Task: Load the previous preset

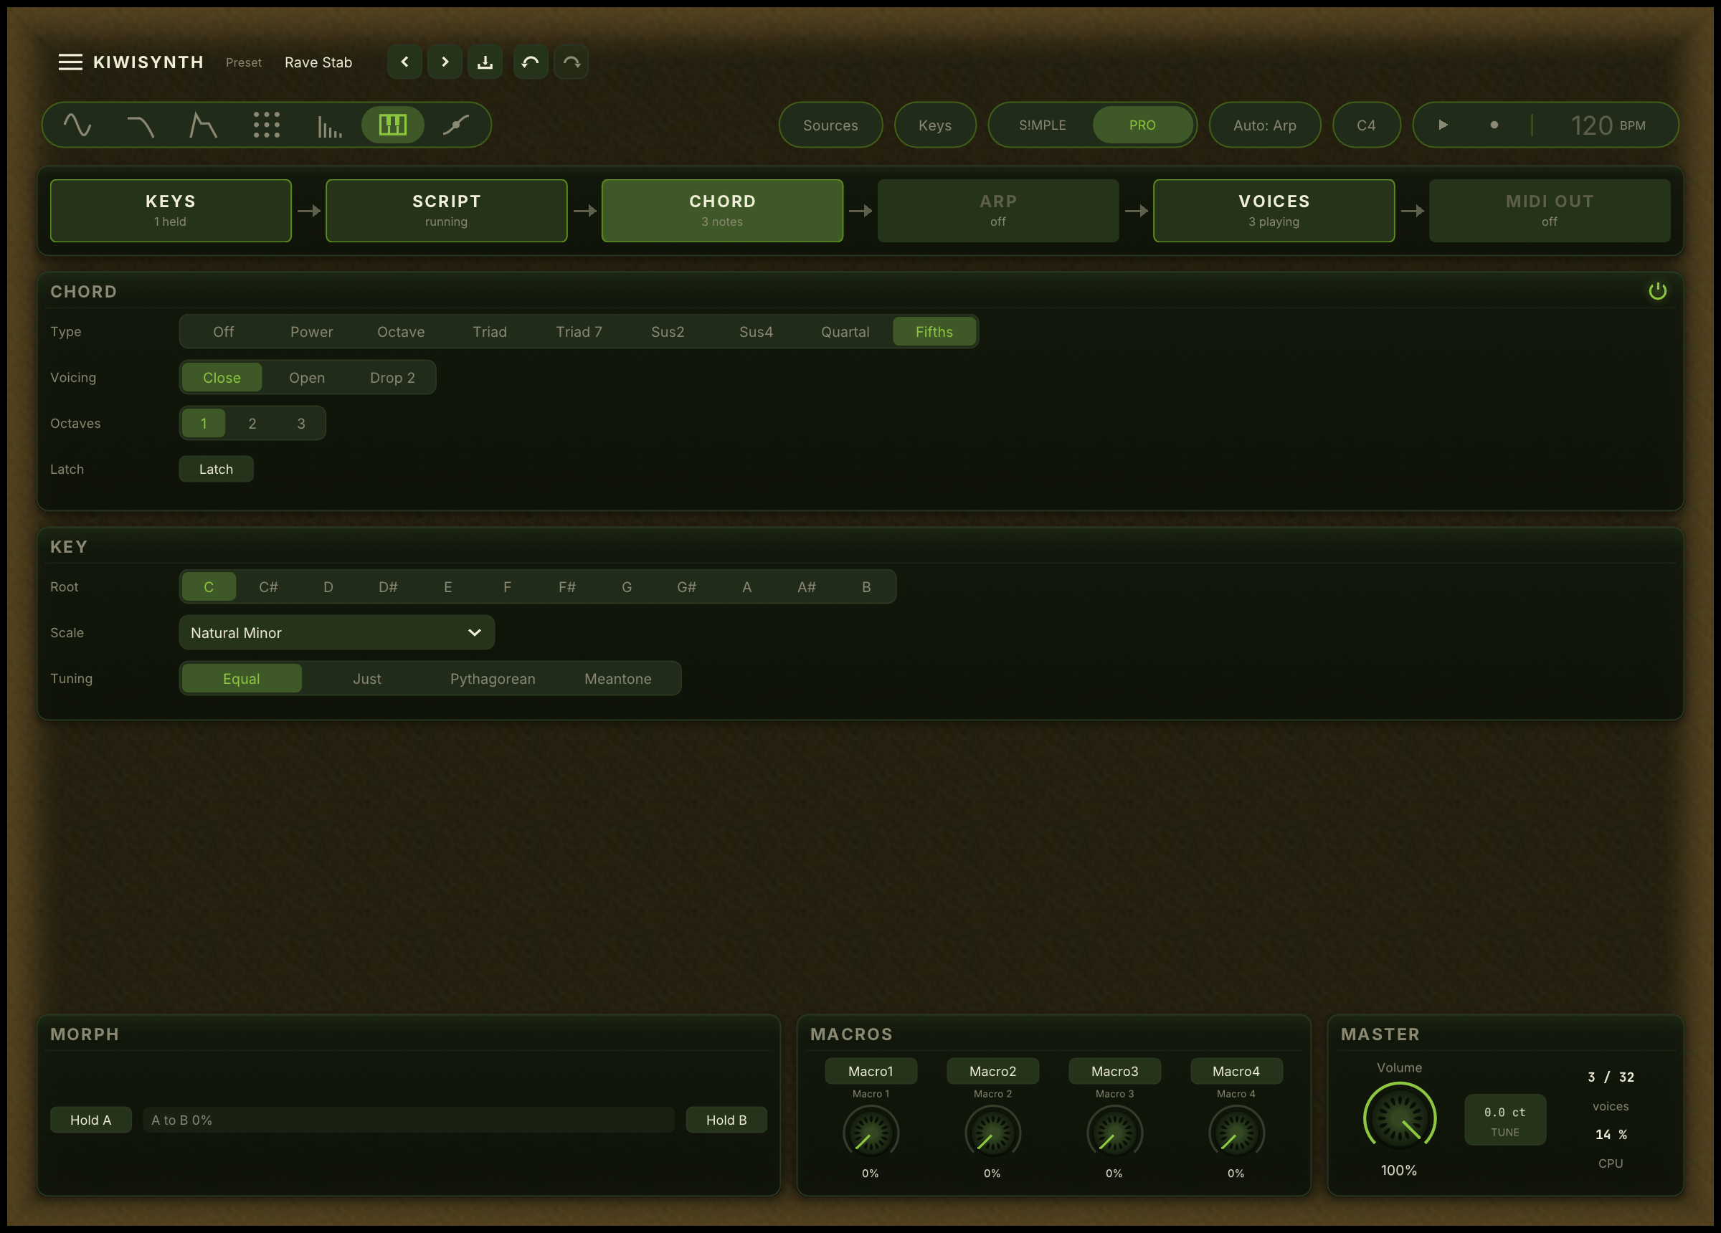Action: (405, 62)
